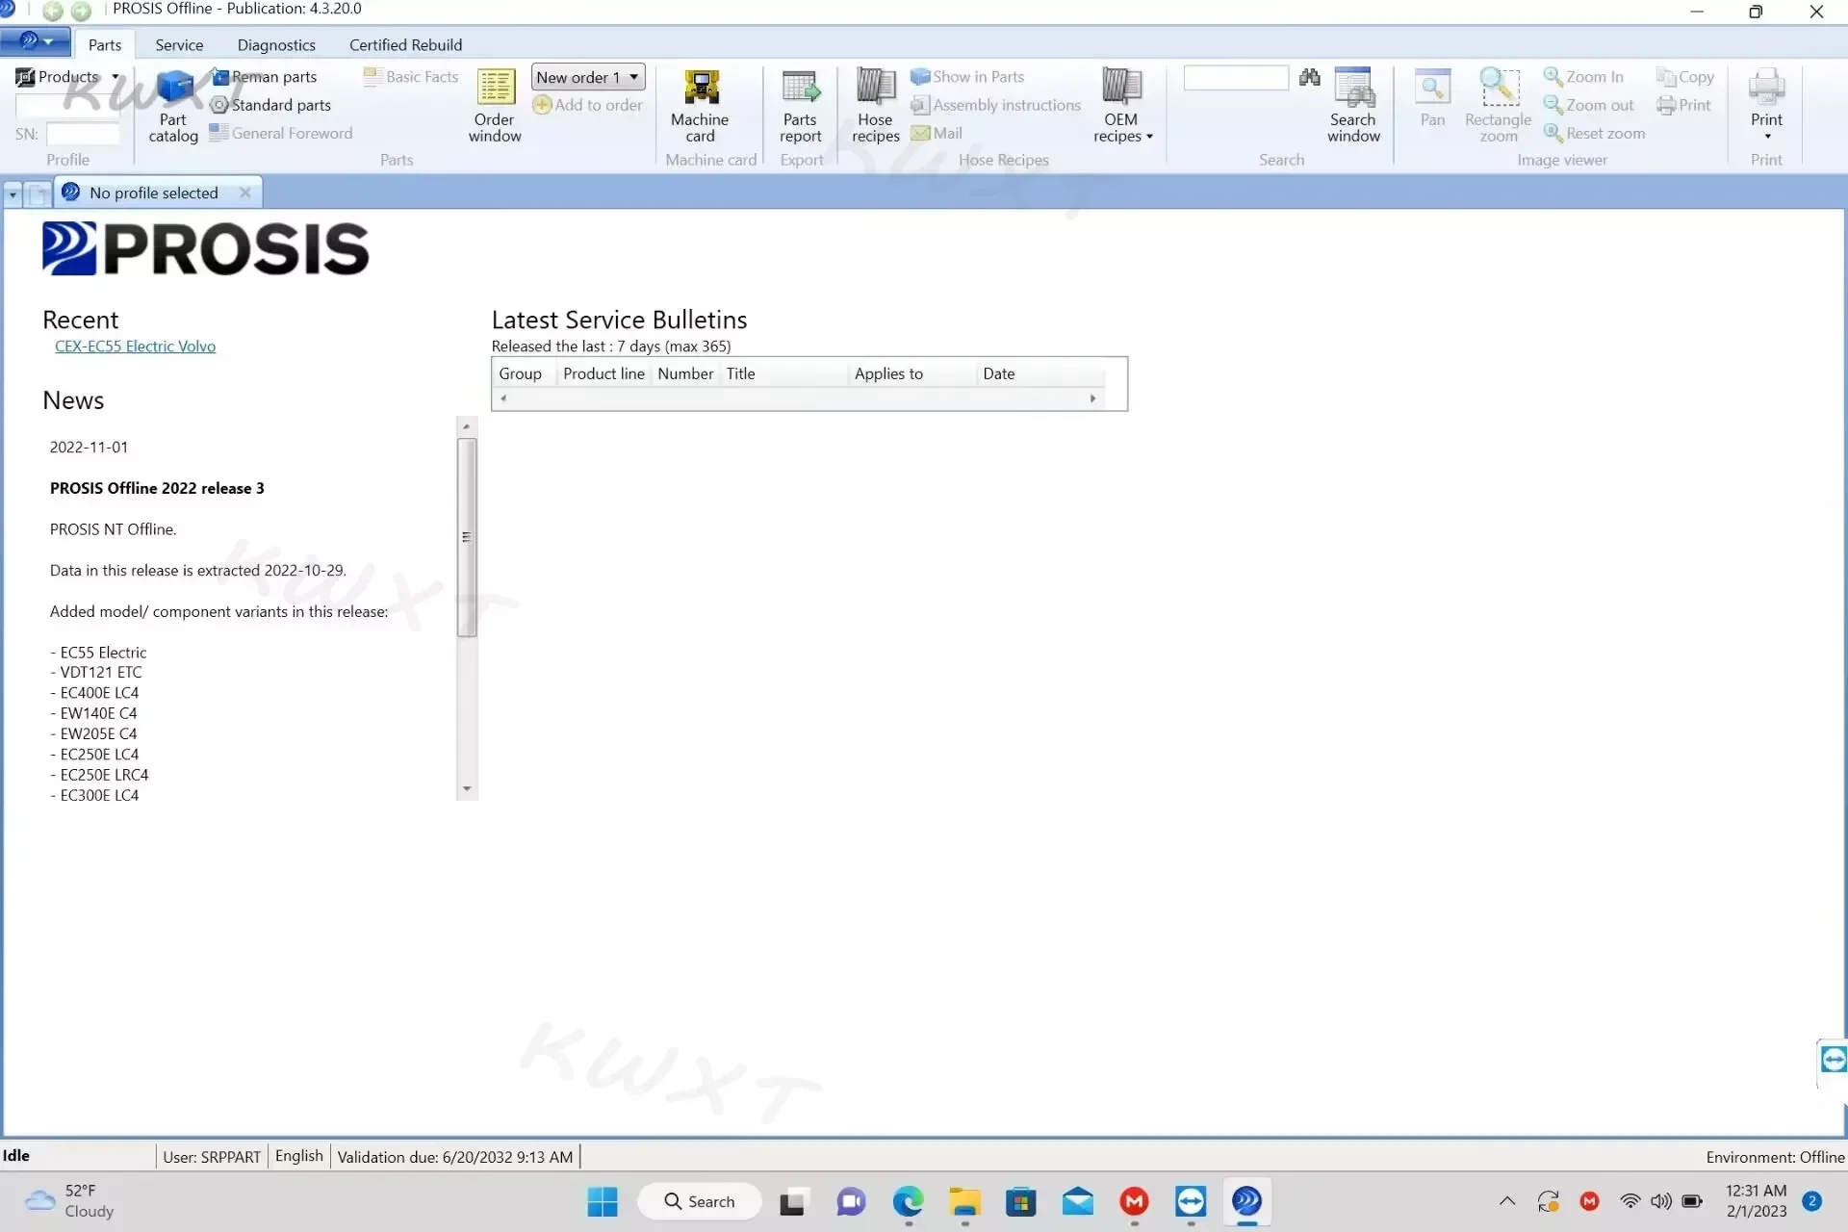Open Windows Search from taskbar

(703, 1200)
